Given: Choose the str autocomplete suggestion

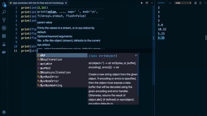Looking at the screenshot, I should (x=62, y=55).
